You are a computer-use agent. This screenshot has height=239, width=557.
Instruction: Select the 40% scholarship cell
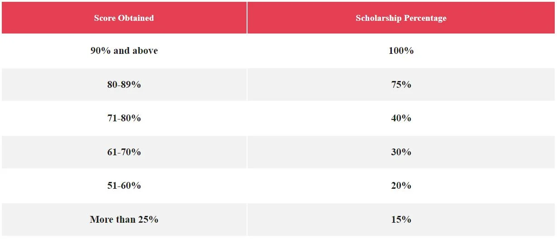401,118
